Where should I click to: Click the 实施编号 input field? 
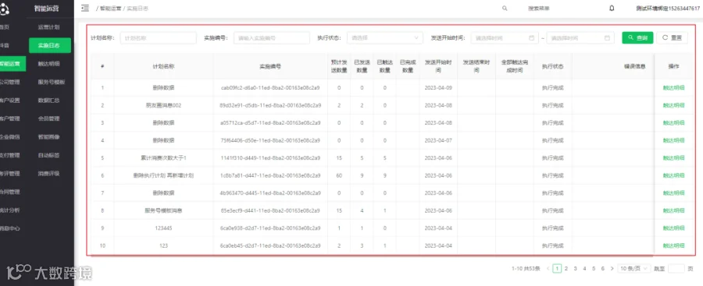(272, 38)
